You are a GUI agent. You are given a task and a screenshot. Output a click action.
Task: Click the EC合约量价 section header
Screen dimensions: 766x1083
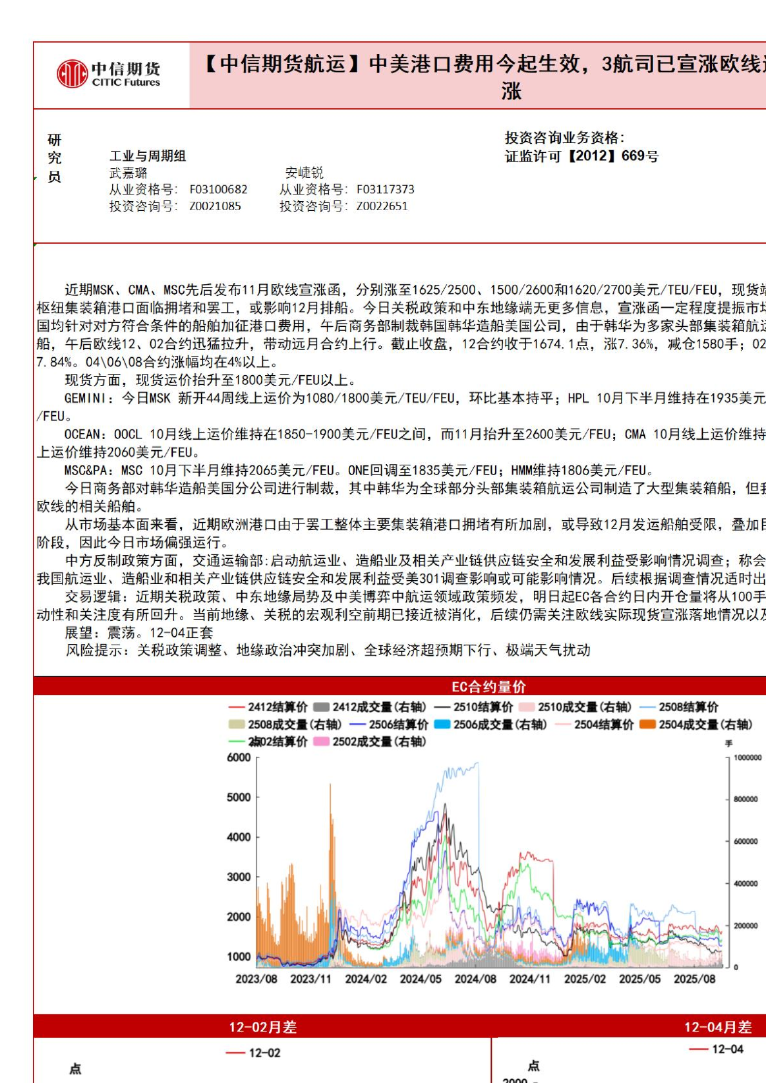click(x=488, y=687)
